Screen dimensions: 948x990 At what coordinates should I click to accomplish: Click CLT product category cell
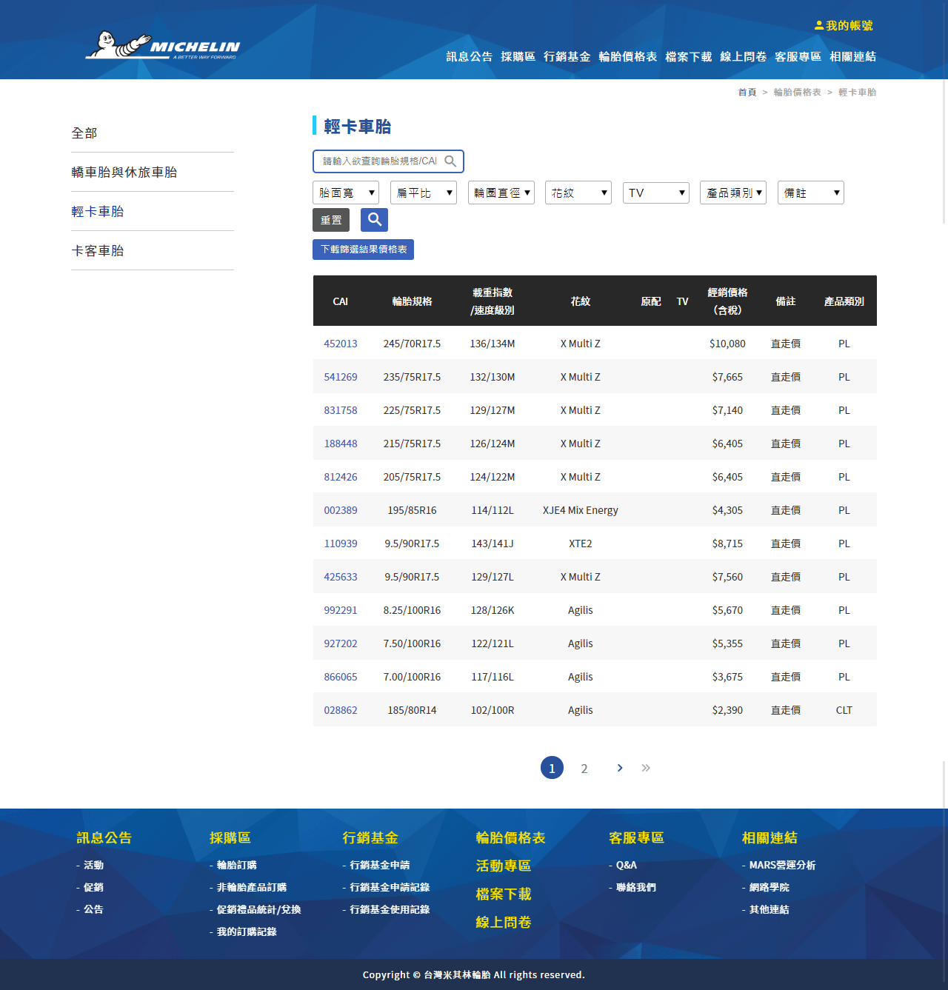click(844, 710)
